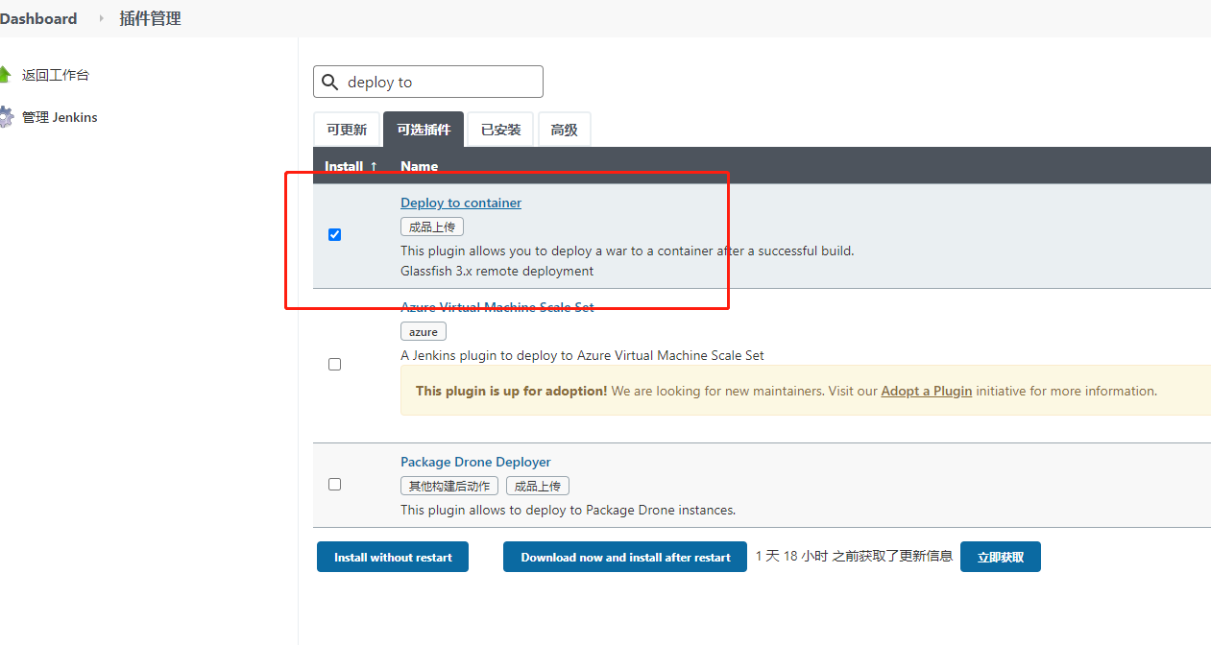This screenshot has height=645, width=1211.
Task: Open the 插件管理 breadcrumb
Action: coord(150,18)
